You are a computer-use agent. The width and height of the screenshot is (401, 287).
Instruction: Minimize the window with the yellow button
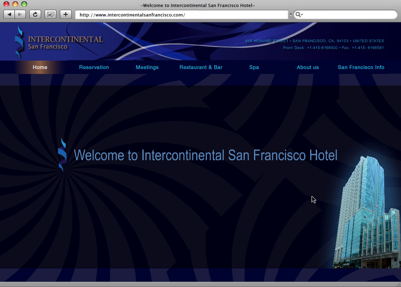coord(15,4)
